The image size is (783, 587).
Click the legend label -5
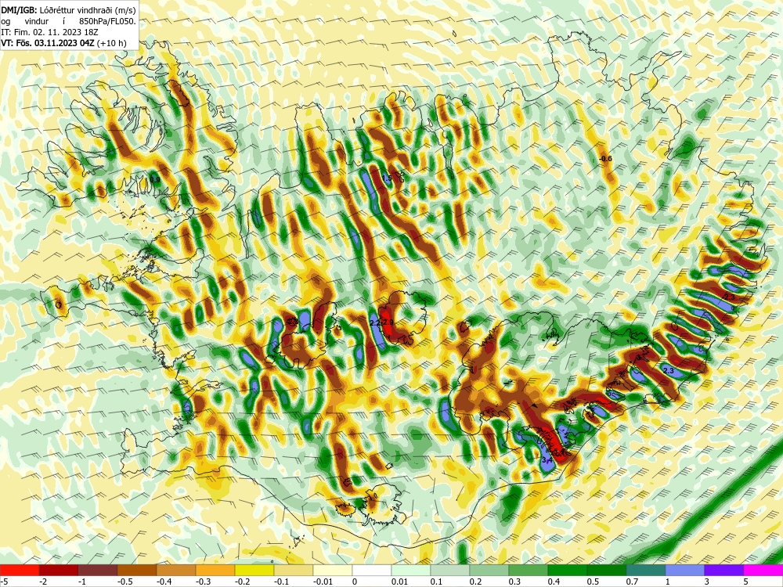tap(4, 582)
